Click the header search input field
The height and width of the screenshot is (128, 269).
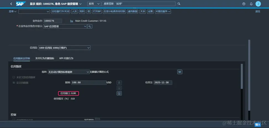(139, 4)
